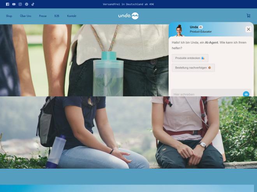Viewport: 257px width, 192px height.
Task: Click the AI badge next to Unda
Action: click(x=201, y=27)
